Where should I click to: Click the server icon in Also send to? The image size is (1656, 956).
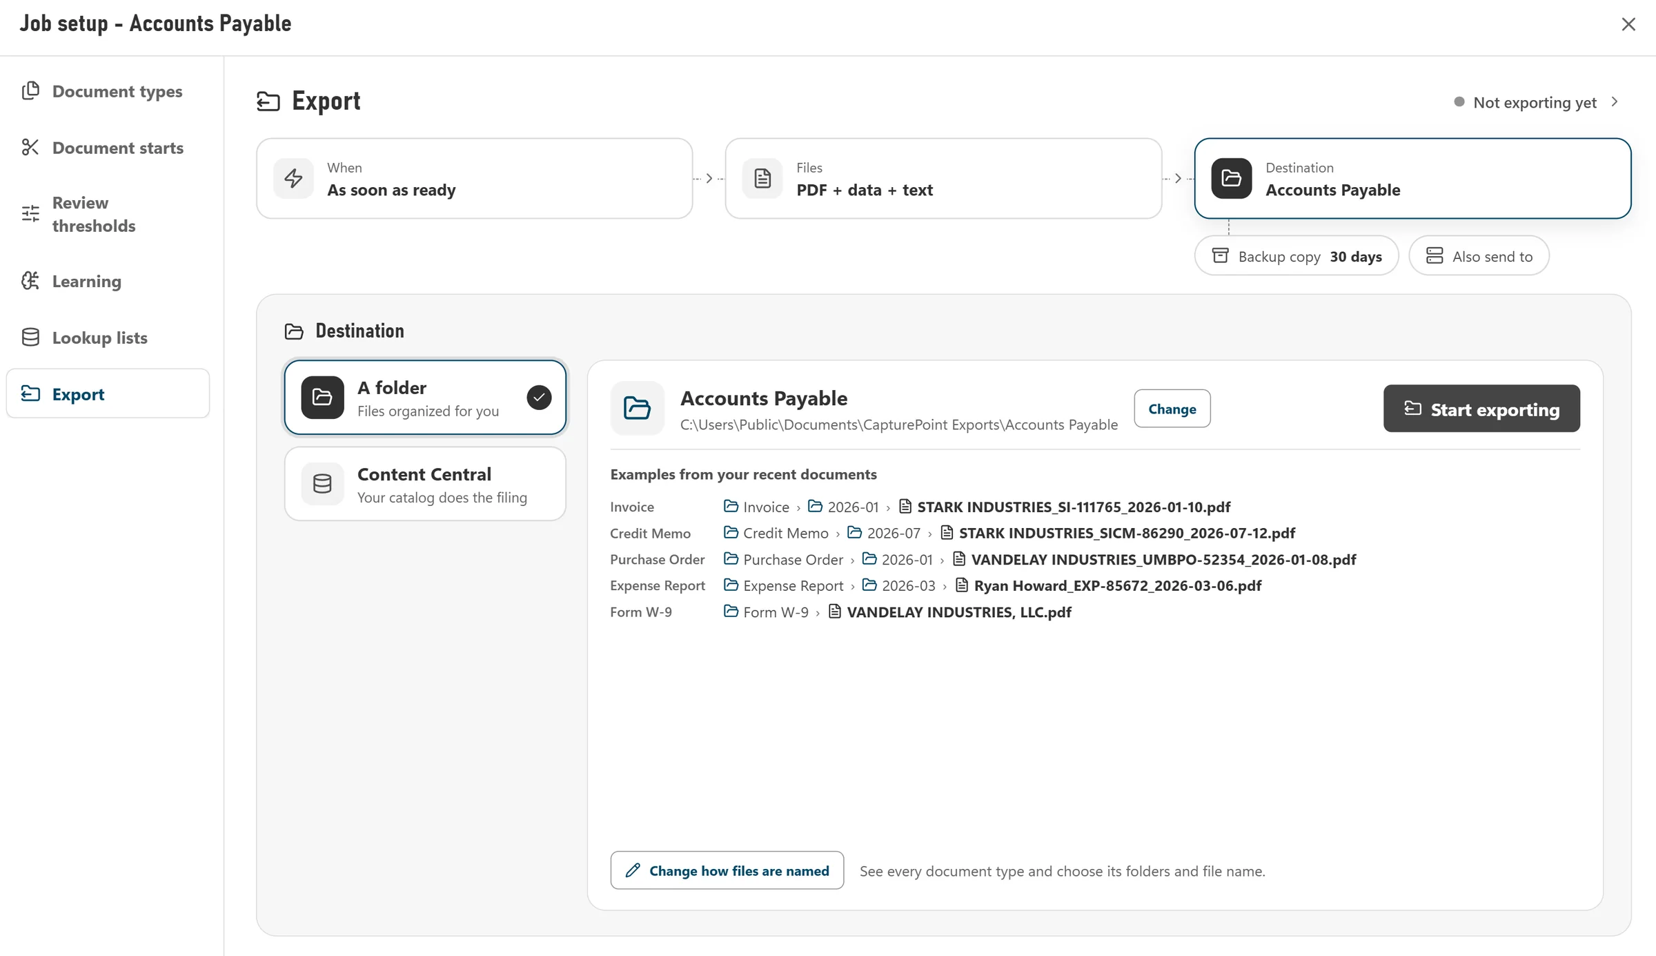1435,256
